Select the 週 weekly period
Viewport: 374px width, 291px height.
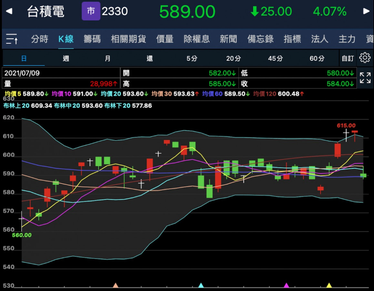[x=66, y=59]
